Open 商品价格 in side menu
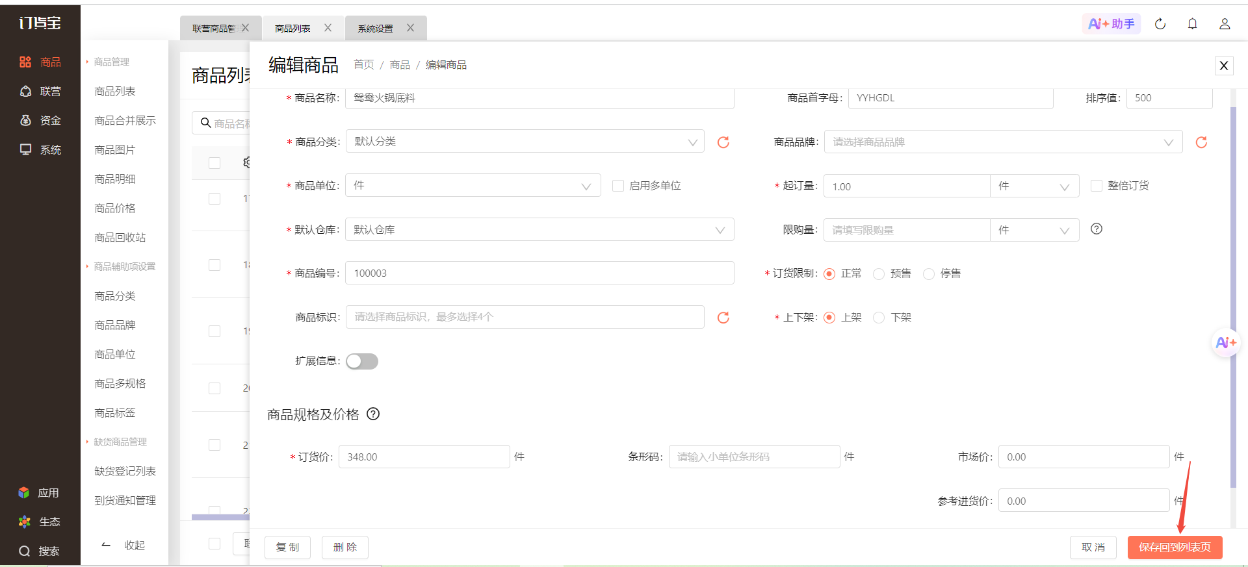The height and width of the screenshot is (567, 1248). tap(115, 208)
